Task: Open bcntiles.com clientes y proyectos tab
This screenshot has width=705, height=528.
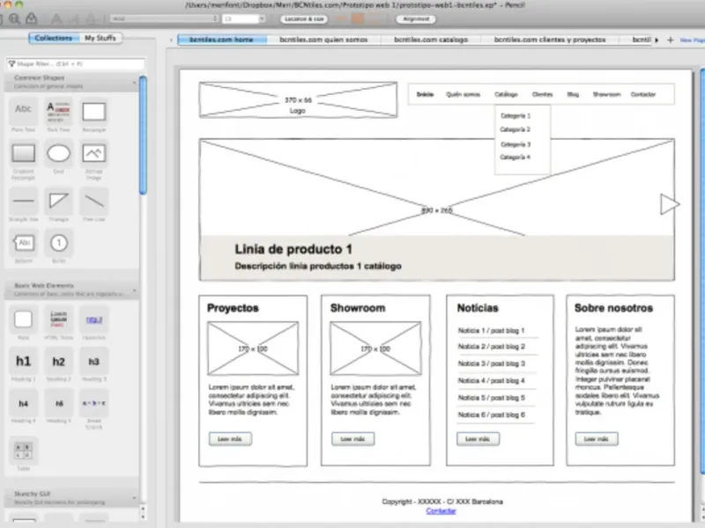Action: point(550,40)
